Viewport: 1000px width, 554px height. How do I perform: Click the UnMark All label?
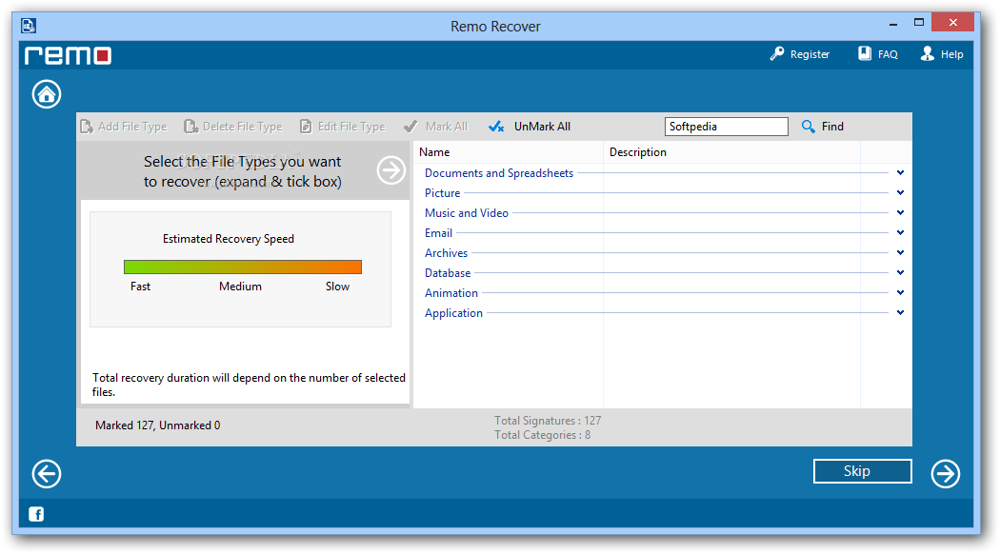point(542,127)
